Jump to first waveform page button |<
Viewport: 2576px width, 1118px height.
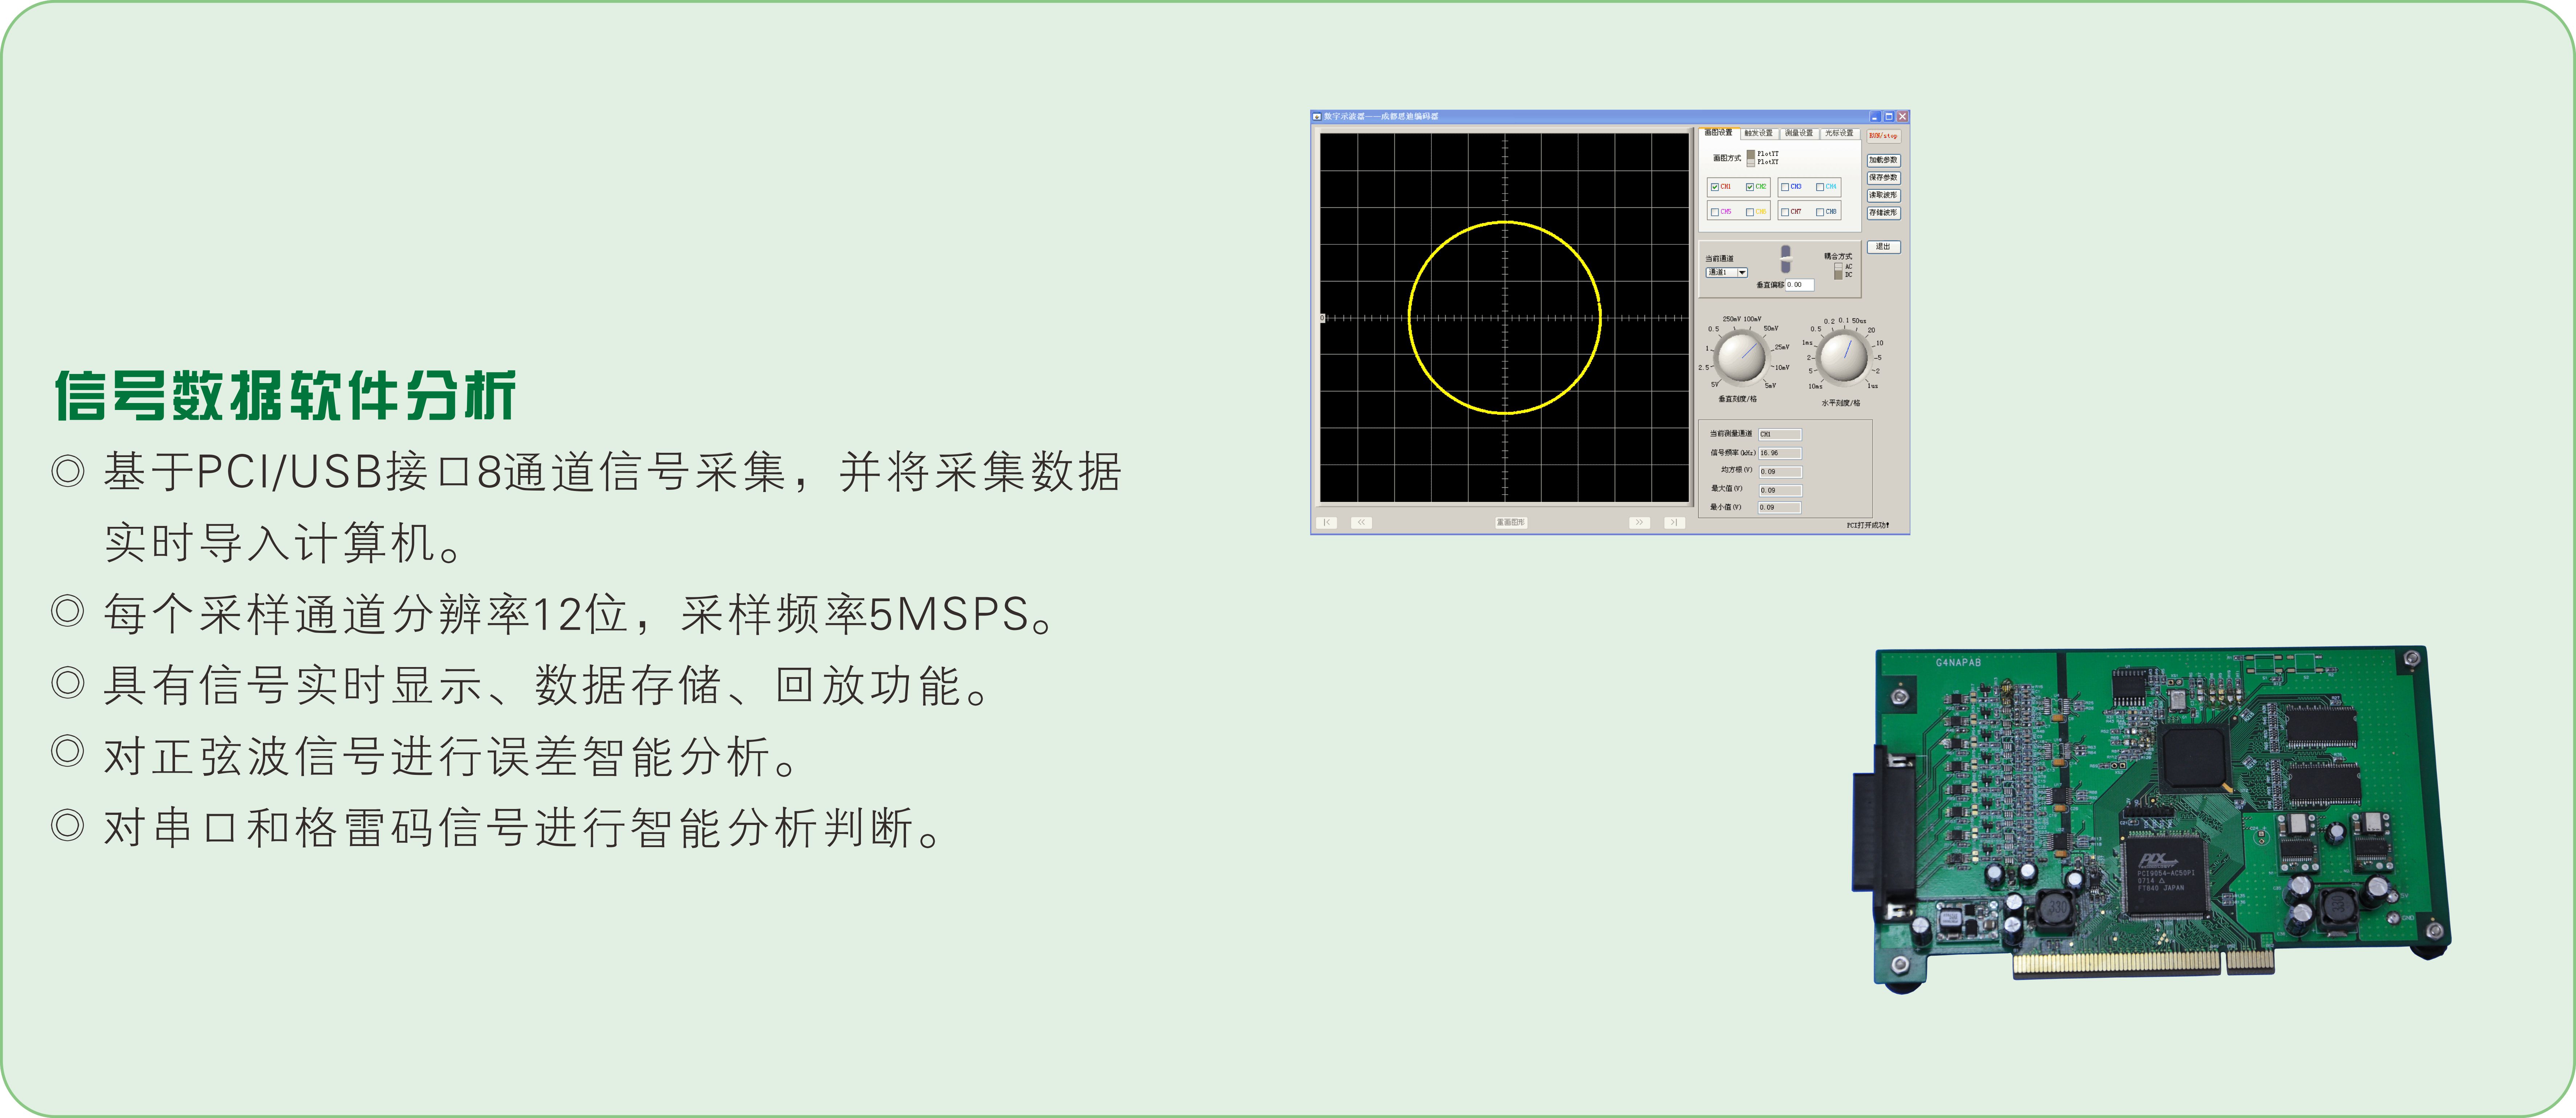click(x=1327, y=522)
